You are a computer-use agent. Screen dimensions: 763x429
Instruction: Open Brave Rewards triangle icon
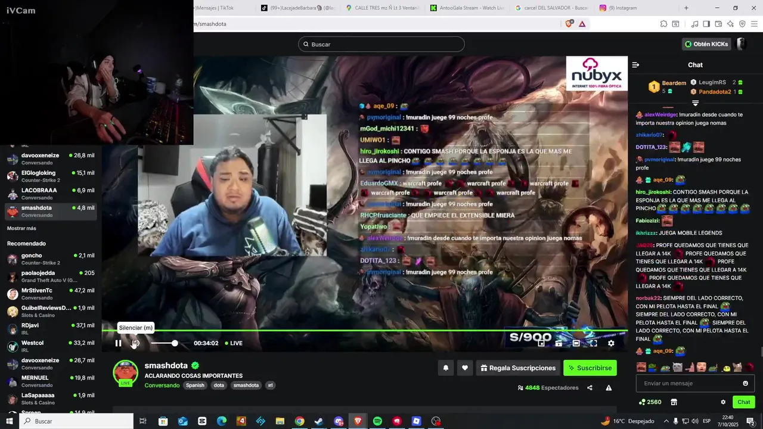[x=582, y=24]
